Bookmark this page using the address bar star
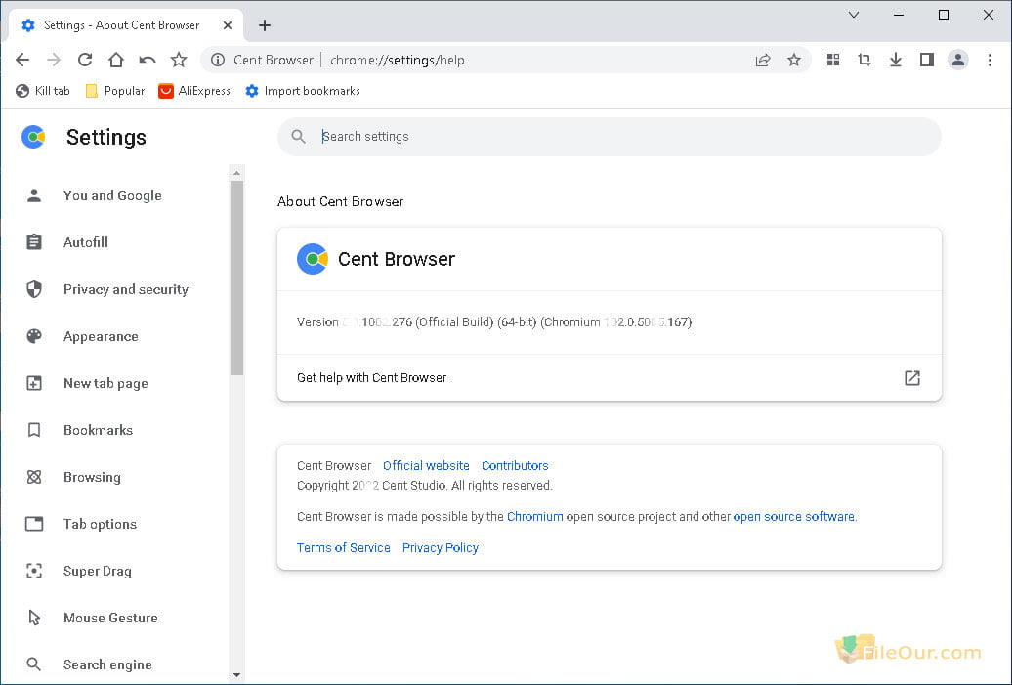 click(794, 60)
